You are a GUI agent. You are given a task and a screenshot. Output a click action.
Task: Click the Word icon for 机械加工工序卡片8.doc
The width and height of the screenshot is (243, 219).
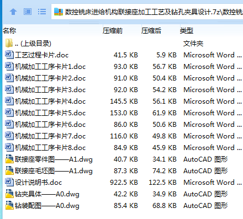point(9,147)
